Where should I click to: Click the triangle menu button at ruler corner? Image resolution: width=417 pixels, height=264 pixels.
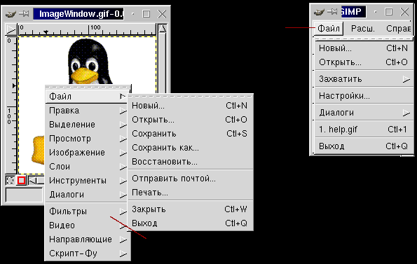pos(11,29)
